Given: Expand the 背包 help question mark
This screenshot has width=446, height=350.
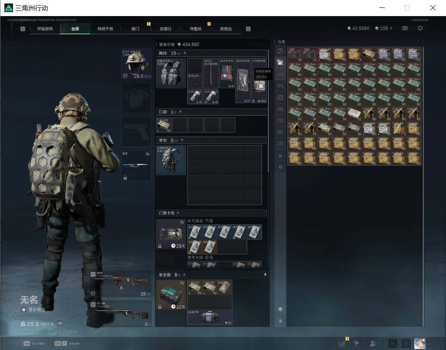Looking at the screenshot, I should pyautogui.click(x=182, y=140).
